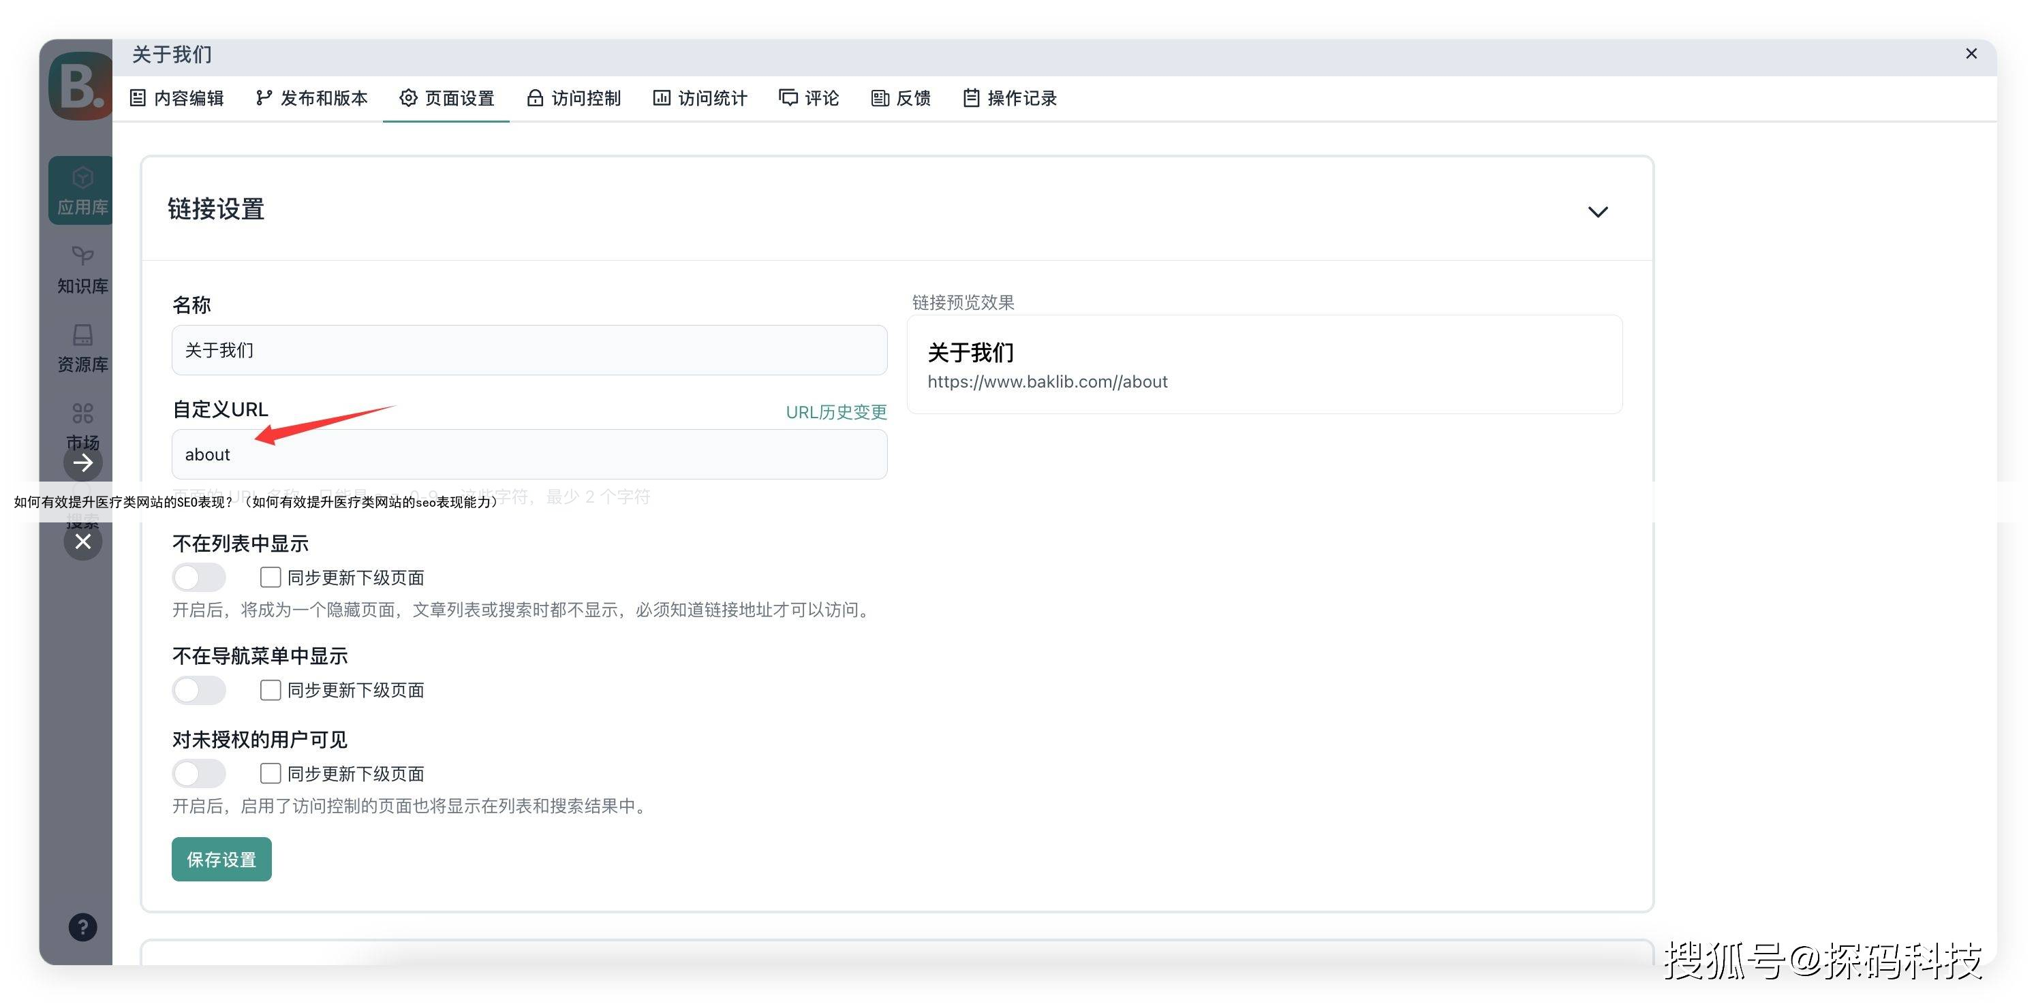The image size is (2036, 1004).
Task: Toggle 不在列表中显示 switch
Action: pyautogui.click(x=199, y=578)
